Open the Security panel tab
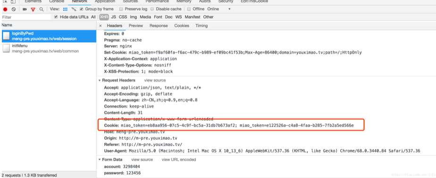The width and height of the screenshot is (436, 178). [x=226, y=1]
